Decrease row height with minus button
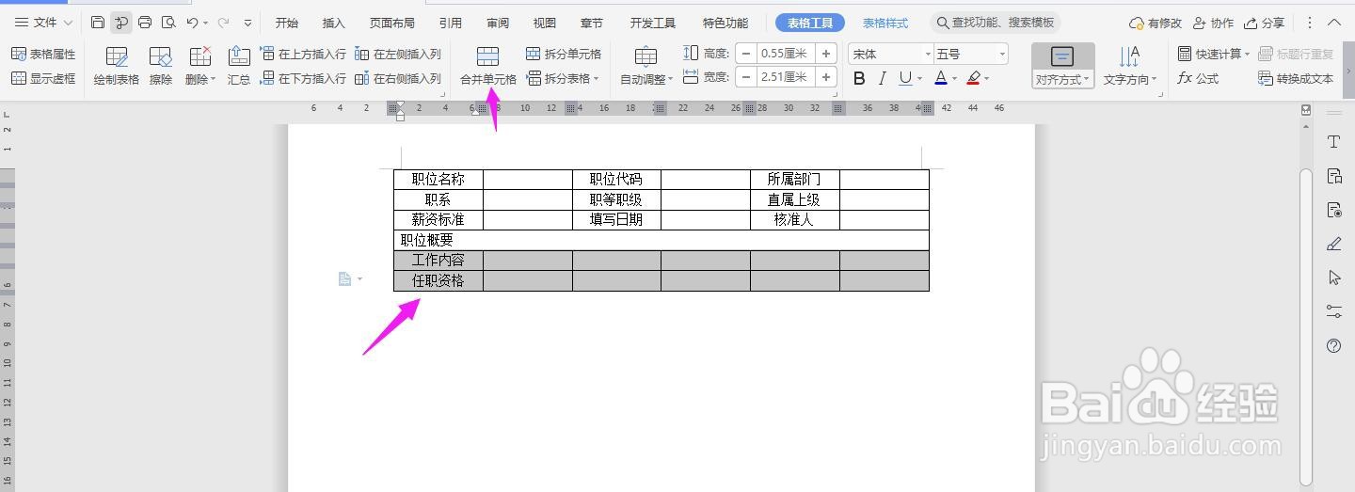Viewport: 1355px width, 492px height. click(x=747, y=55)
